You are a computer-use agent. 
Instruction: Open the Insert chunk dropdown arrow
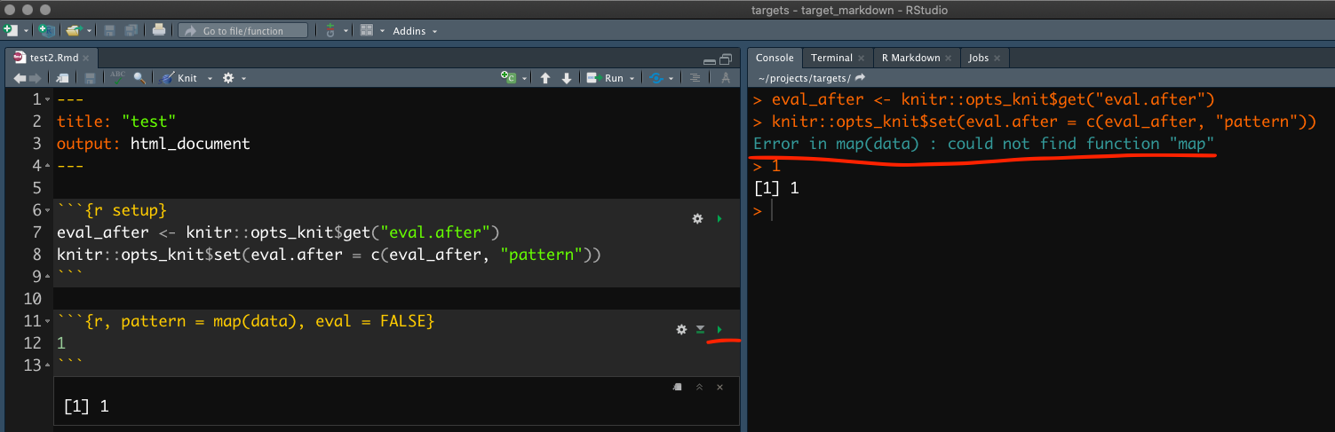click(524, 78)
